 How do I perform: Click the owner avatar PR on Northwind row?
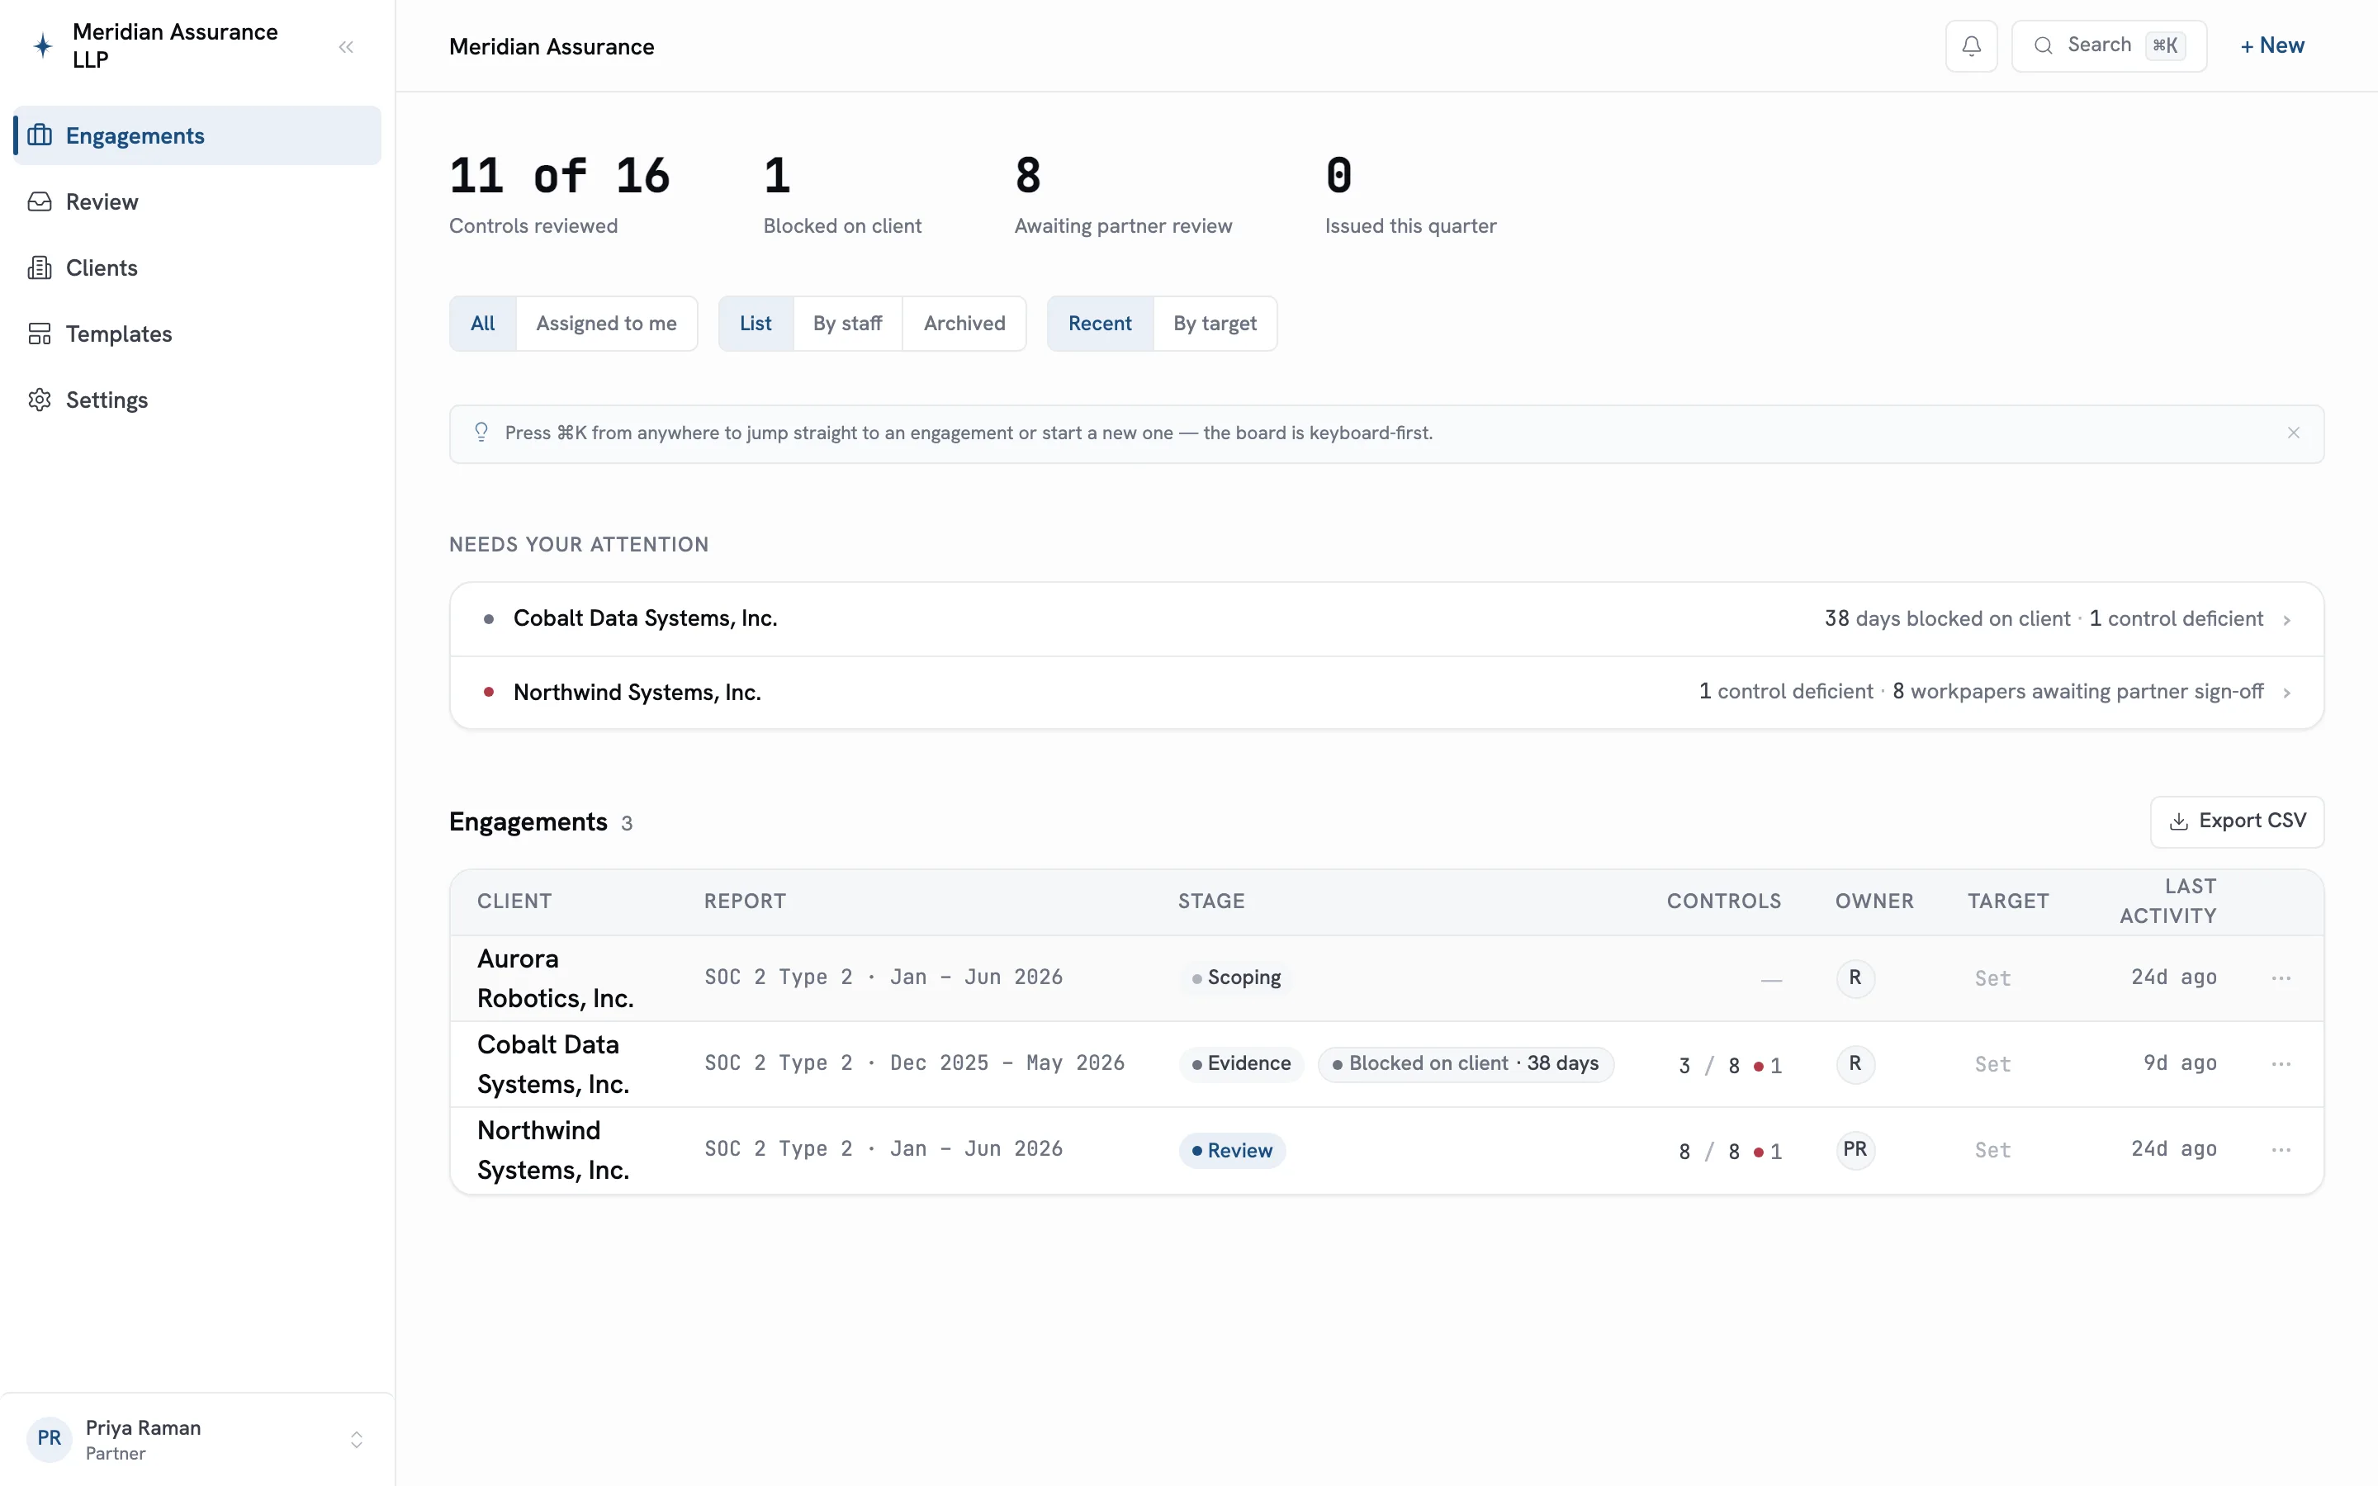click(1855, 1150)
